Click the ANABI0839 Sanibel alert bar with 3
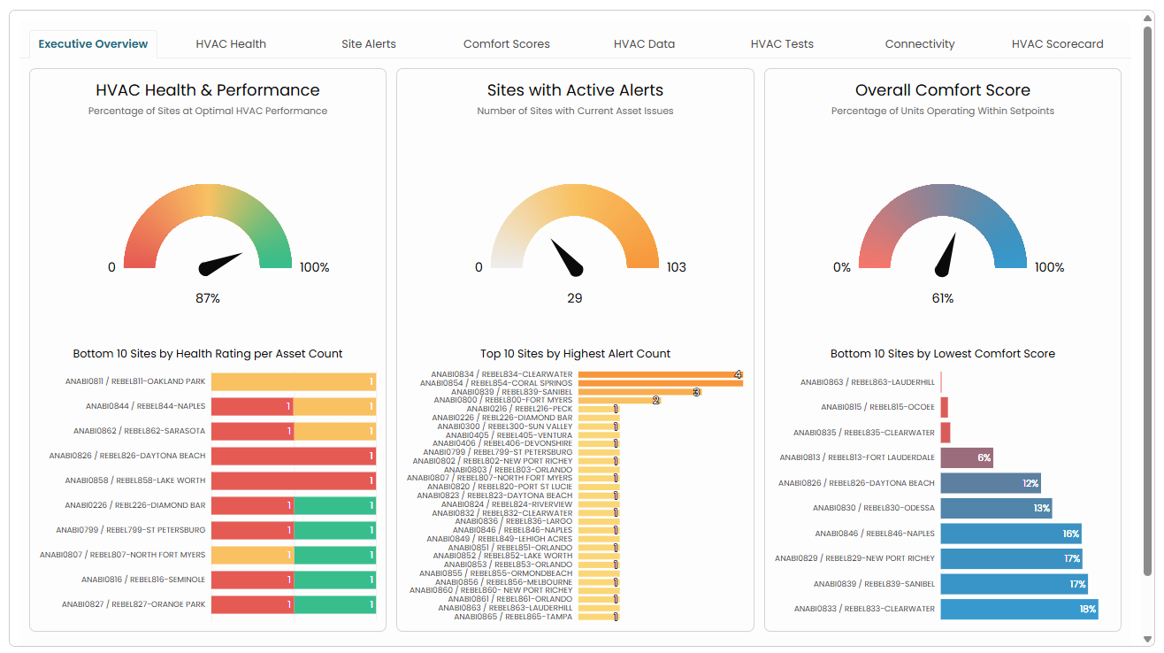Screen dimensions: 1164x653 [x=639, y=392]
